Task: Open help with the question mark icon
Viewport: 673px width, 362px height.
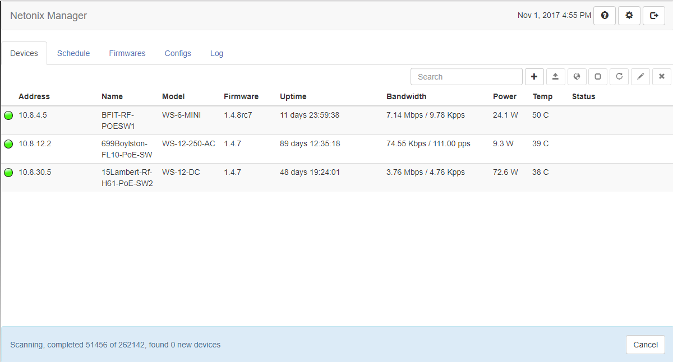Action: coord(605,16)
